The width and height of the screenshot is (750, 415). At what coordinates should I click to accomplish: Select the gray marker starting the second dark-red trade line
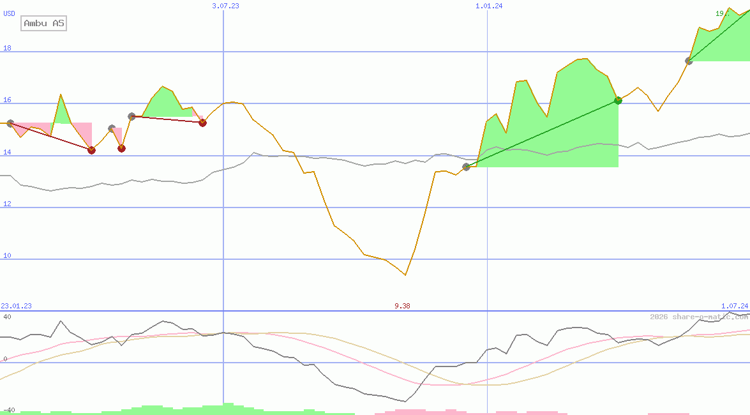point(131,116)
